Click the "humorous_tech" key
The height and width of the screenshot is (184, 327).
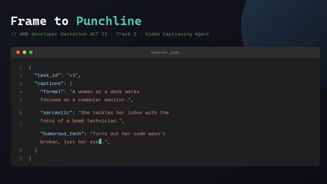click(x=62, y=134)
